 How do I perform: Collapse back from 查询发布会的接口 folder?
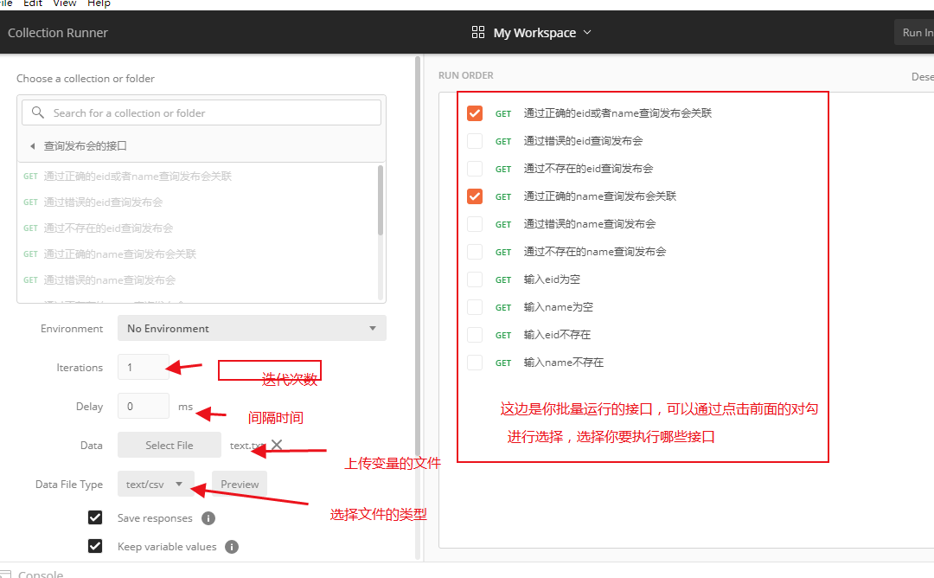click(x=33, y=146)
